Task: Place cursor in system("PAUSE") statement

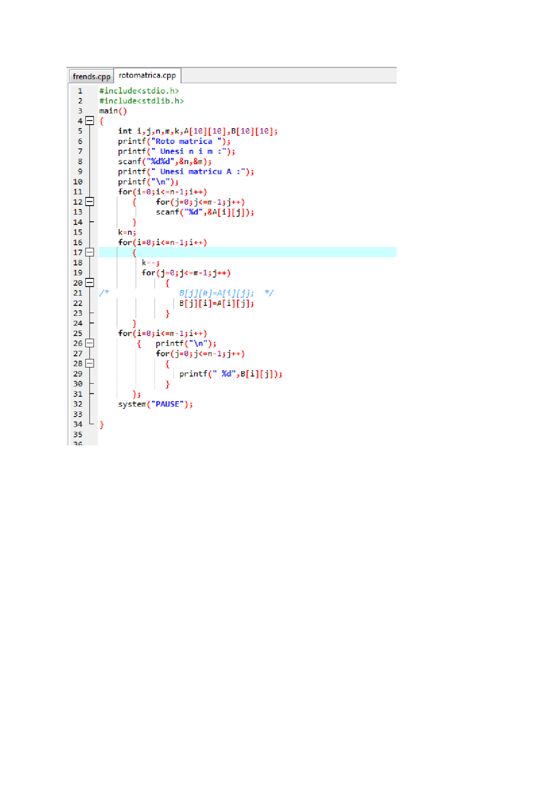Action: click(x=155, y=404)
